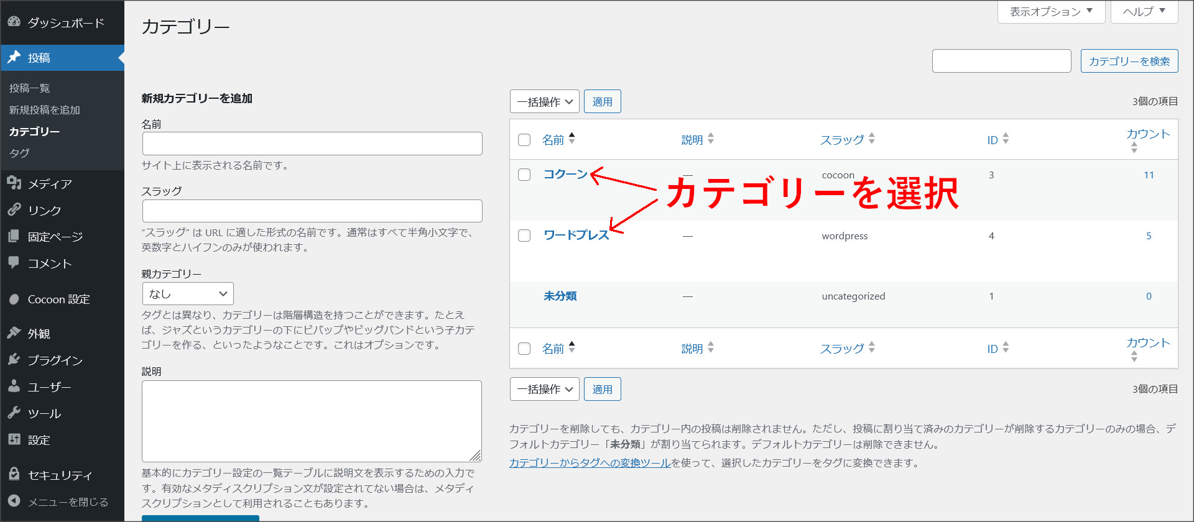Click the speech bubble icon beside コメント
This screenshot has width=1194, height=522.
point(14,263)
